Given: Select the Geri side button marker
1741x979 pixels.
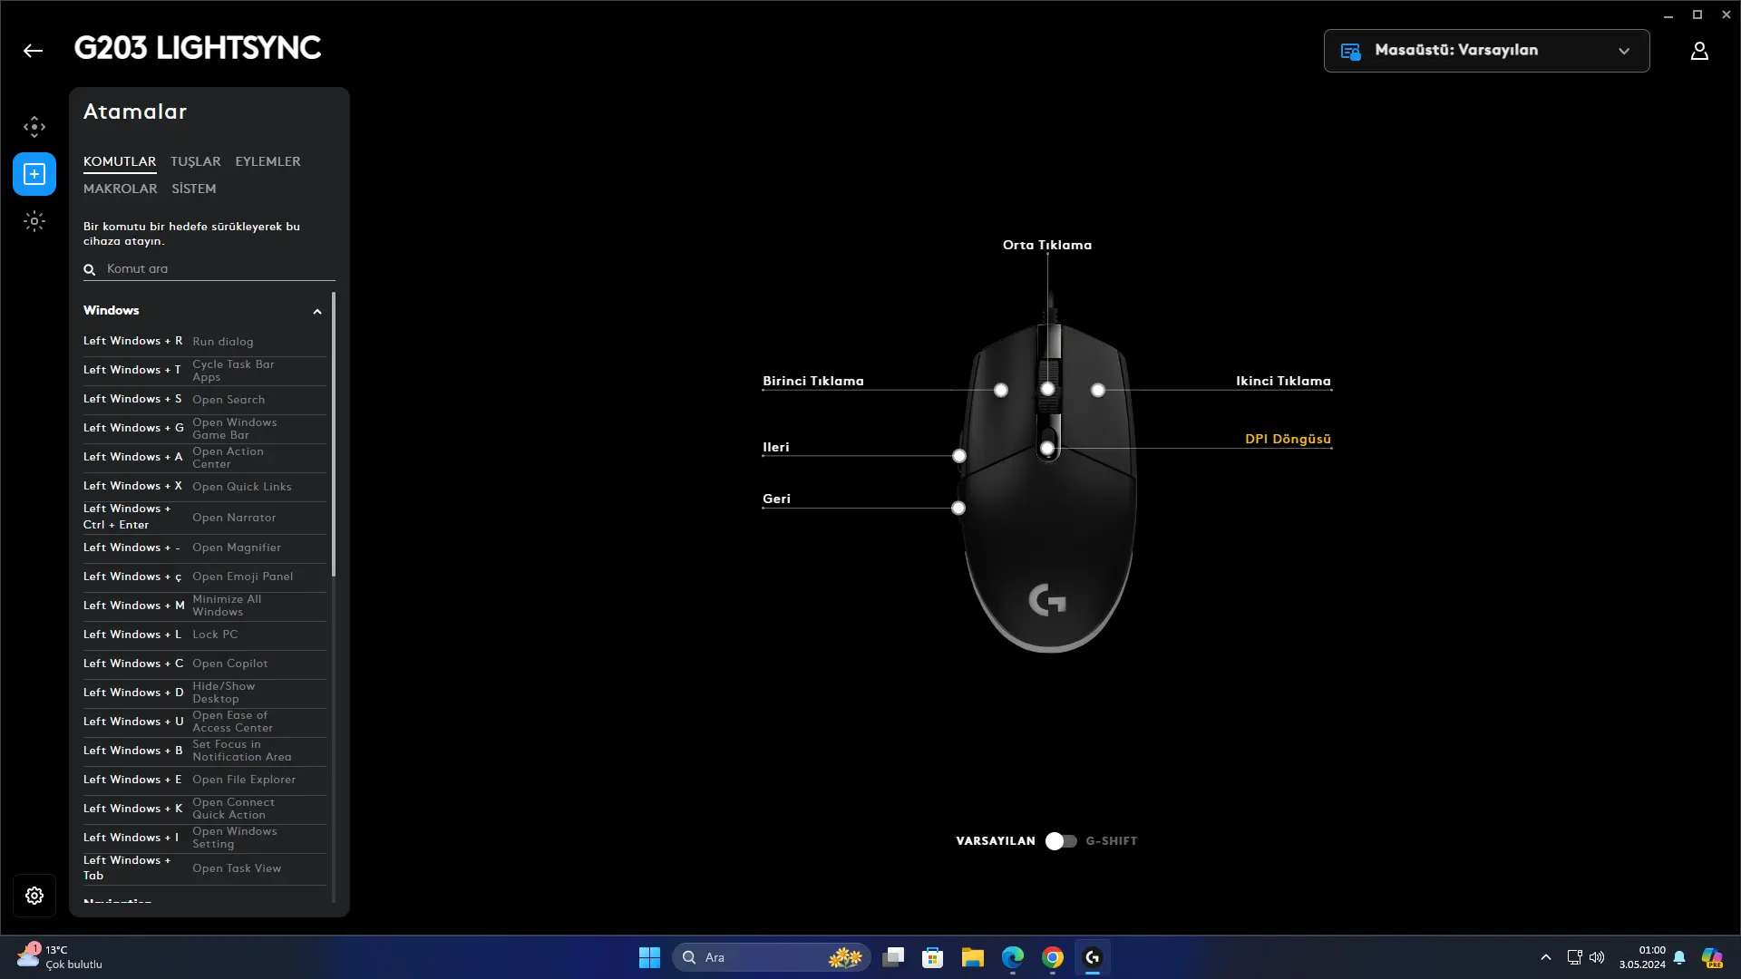Looking at the screenshot, I should click(958, 508).
